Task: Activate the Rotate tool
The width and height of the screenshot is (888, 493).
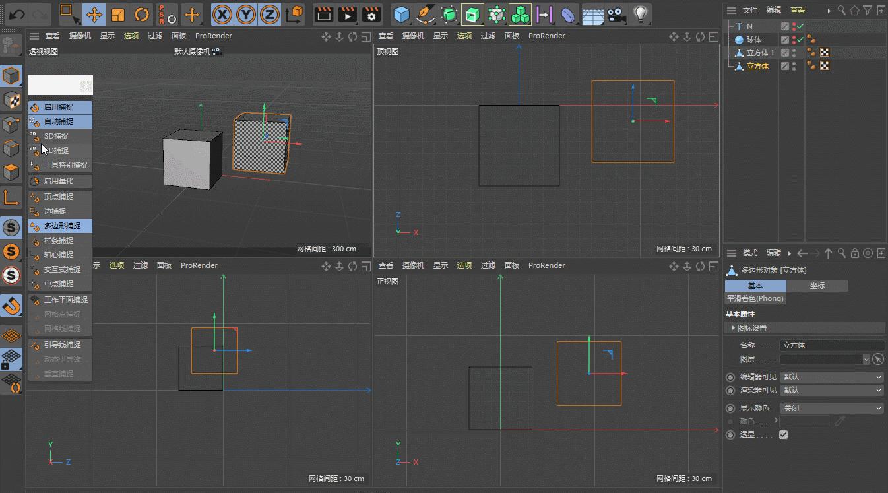Action: (142, 14)
